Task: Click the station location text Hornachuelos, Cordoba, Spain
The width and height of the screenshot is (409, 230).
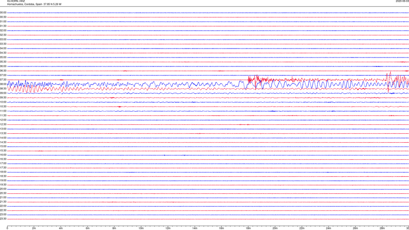Action: coord(25,4)
